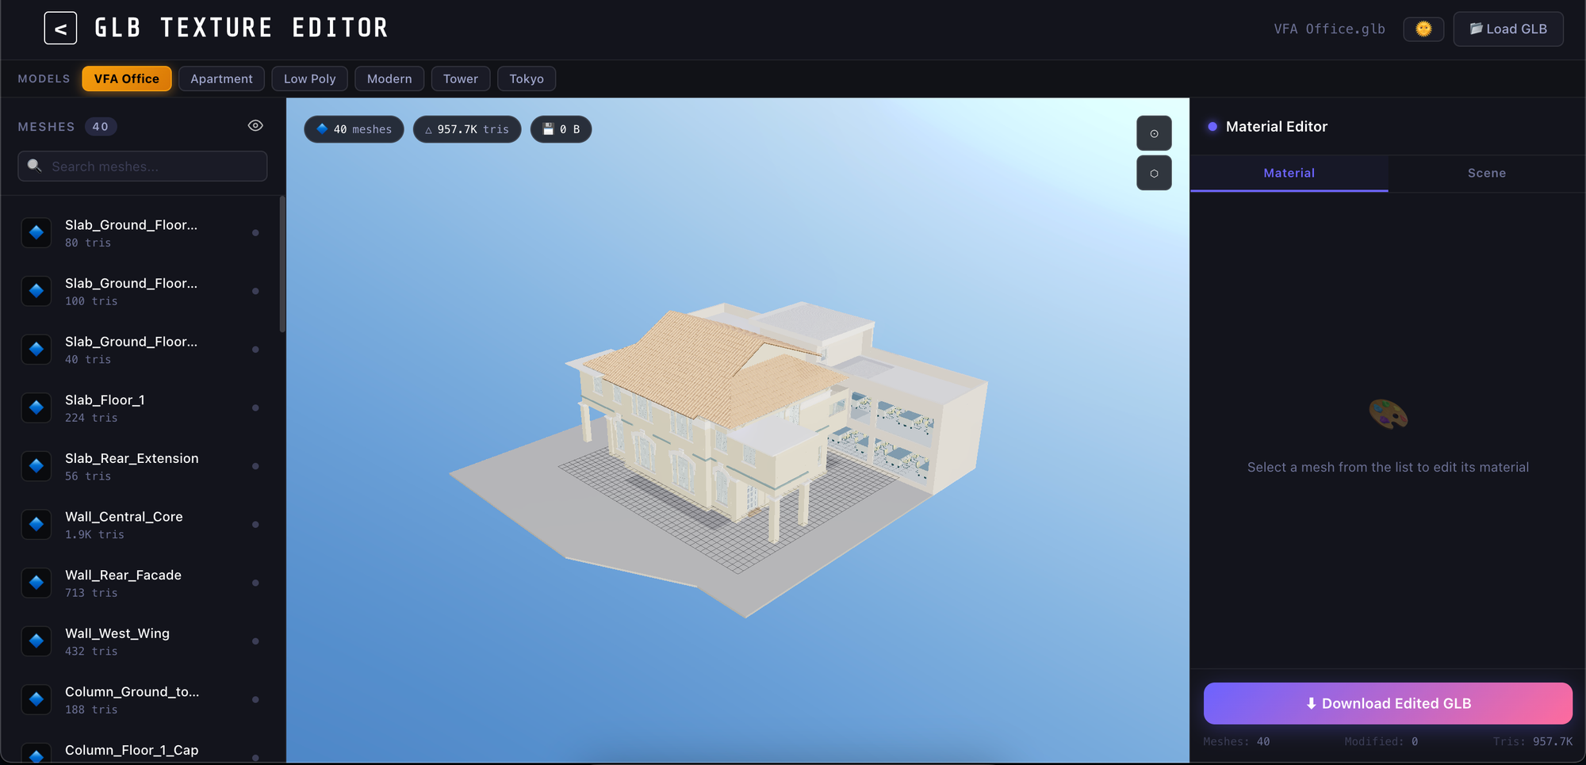Viewport: 1586px width, 765px height.
Task: Select the Wall_West_Wing mesh name
Action: [117, 633]
